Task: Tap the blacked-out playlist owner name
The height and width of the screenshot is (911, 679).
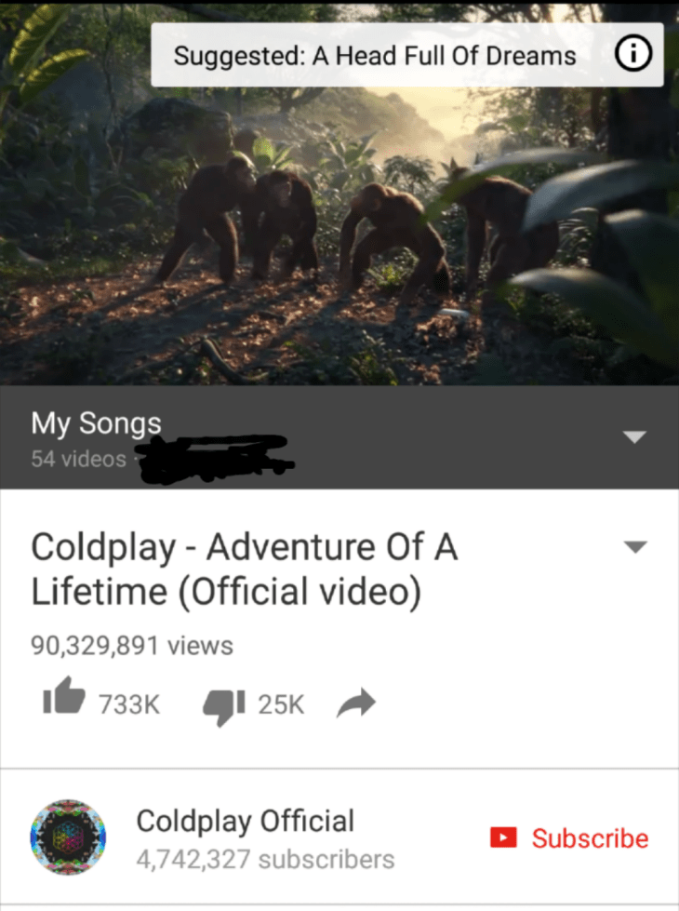Action: 216,459
